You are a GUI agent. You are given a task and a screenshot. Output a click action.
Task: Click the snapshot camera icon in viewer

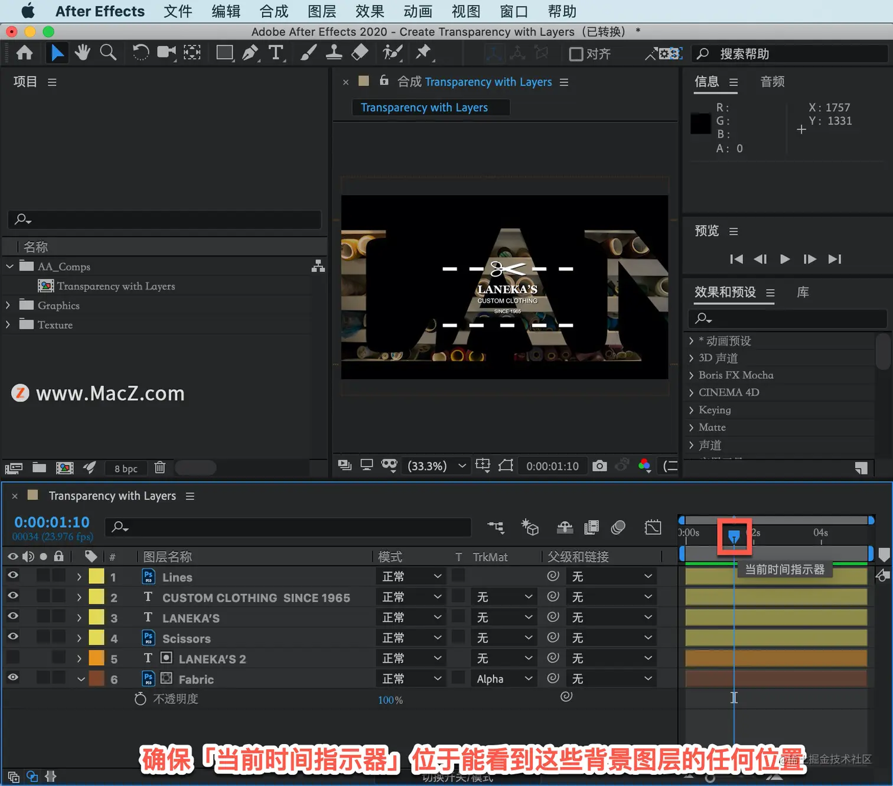pyautogui.click(x=599, y=466)
